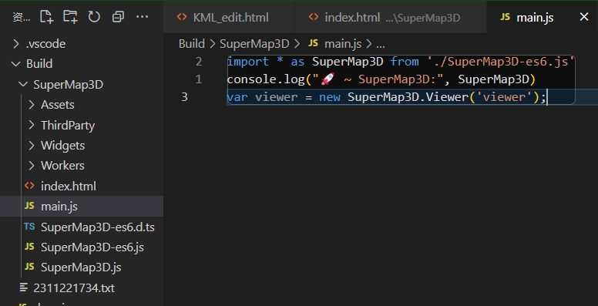The image size is (598, 306).
Task: Open the SuperMap3D-es6.js file
Action: click(82, 247)
